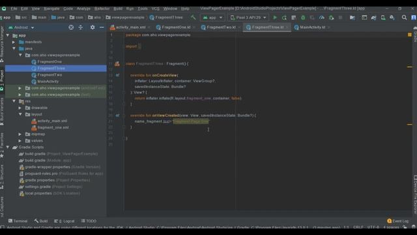Screen dimensions: 417x235
Task: Expand the manifests folder
Action: [x=14, y=42]
